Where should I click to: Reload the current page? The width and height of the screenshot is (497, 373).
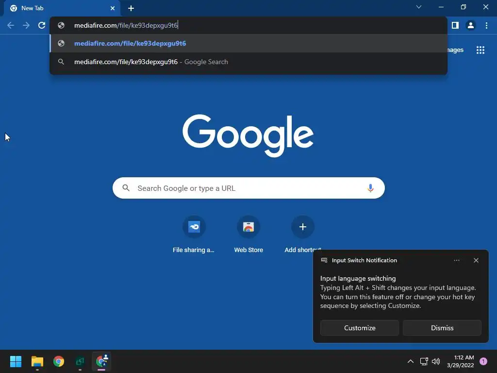[42, 25]
